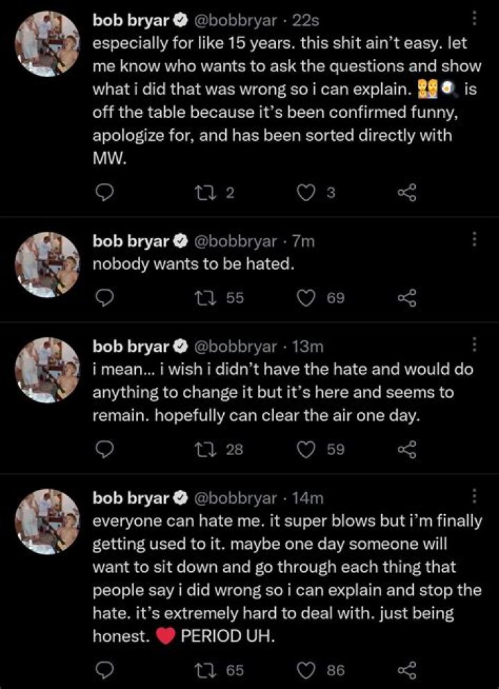Like the tweet showing 86 likes

tap(306, 668)
